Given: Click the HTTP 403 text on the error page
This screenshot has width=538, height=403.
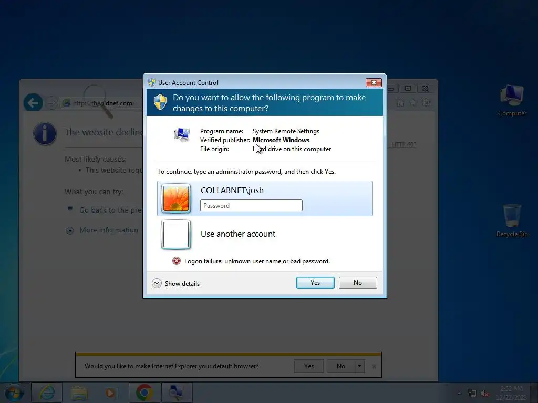Looking at the screenshot, I should coord(404,144).
